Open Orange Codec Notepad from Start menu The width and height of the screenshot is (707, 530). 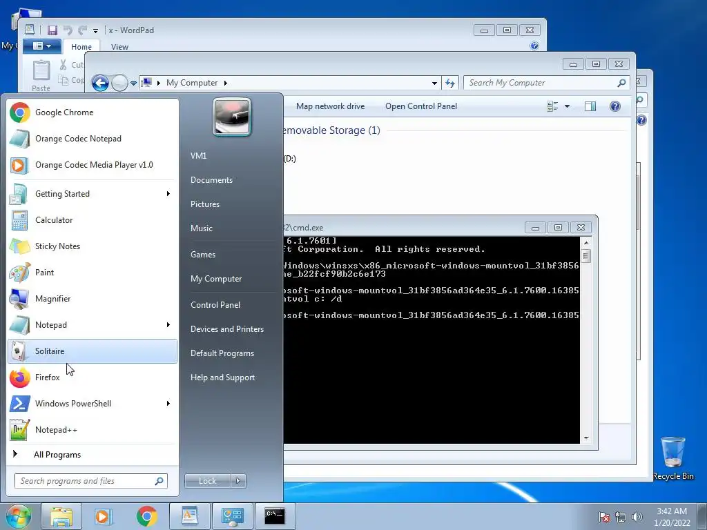coord(93,138)
